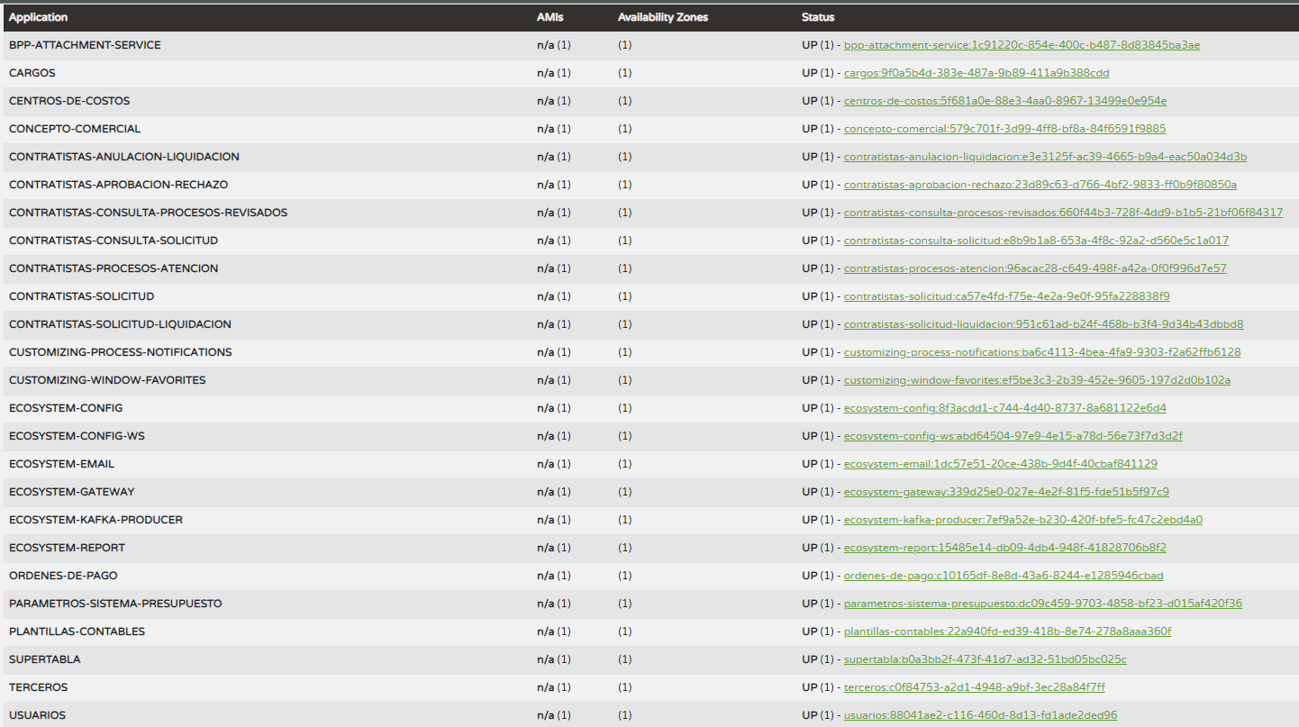The width and height of the screenshot is (1299, 727).
Task: Open the centros-de-costos instance link
Action: point(1004,101)
